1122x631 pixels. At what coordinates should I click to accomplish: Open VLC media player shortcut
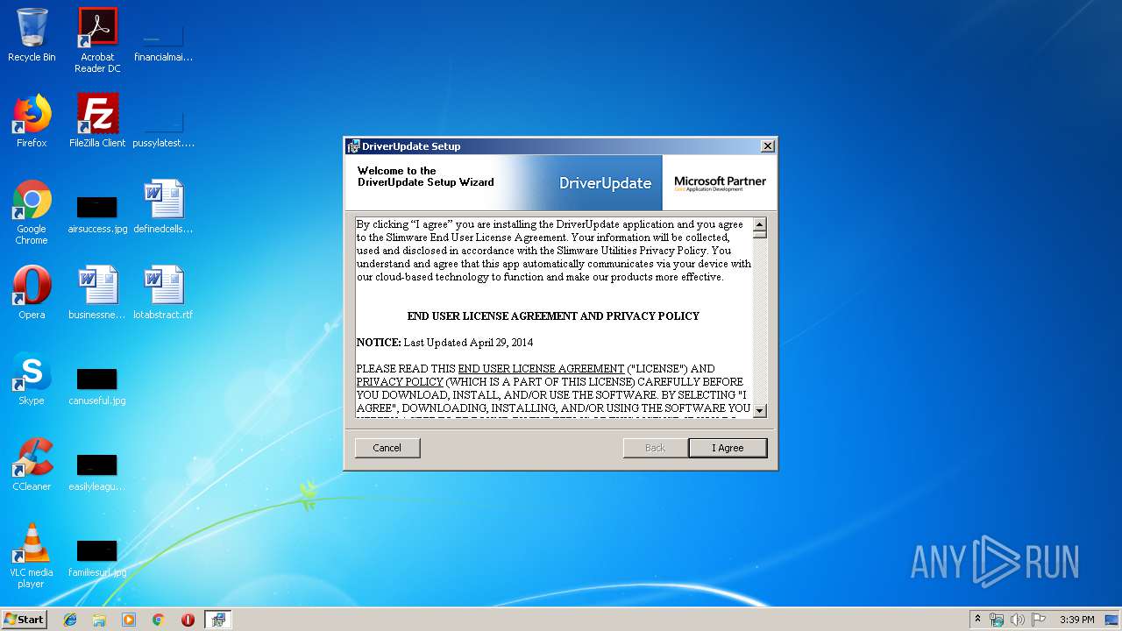pos(32,556)
